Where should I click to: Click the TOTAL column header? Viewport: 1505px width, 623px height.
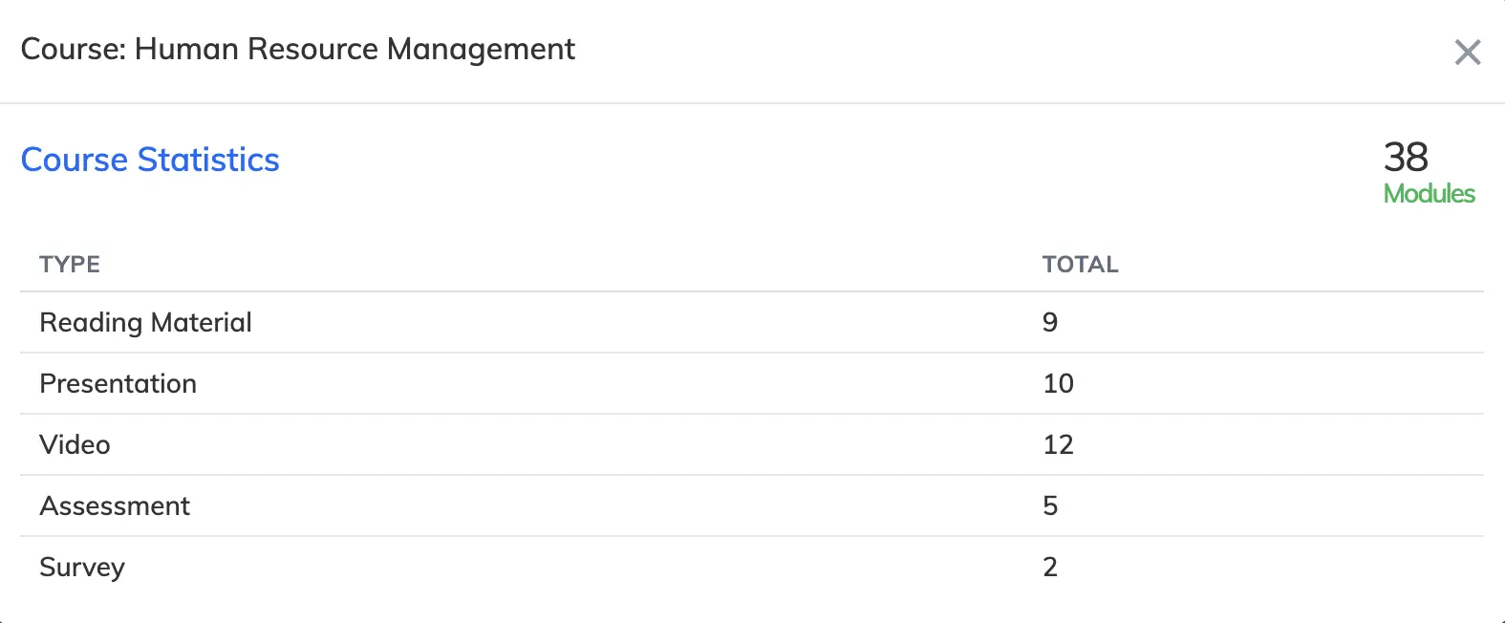coord(1080,264)
